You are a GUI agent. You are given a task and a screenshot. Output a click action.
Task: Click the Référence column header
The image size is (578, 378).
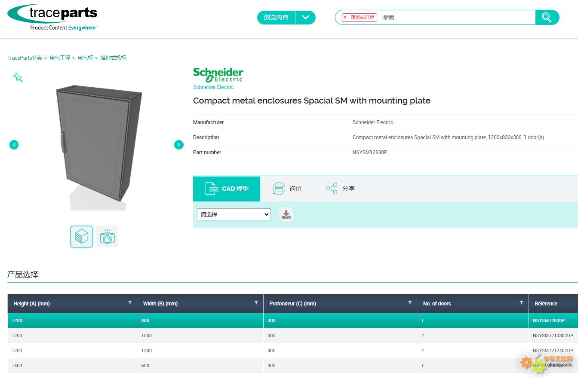(x=546, y=304)
